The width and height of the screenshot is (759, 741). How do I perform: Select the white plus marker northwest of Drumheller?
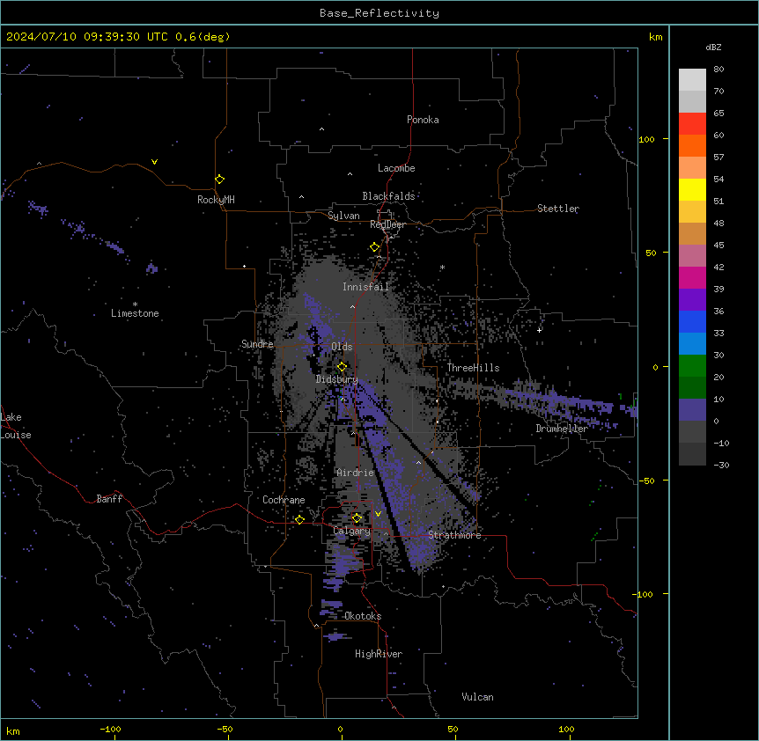tap(539, 330)
